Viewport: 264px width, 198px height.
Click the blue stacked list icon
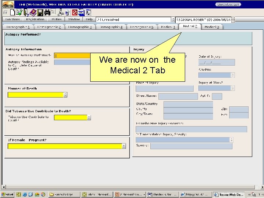81,12
